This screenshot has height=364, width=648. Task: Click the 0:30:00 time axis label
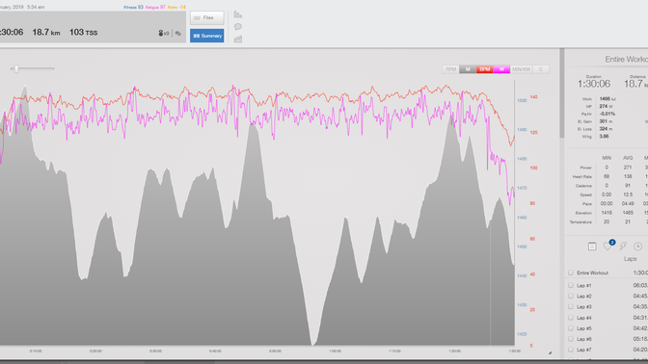pyautogui.click(x=155, y=351)
